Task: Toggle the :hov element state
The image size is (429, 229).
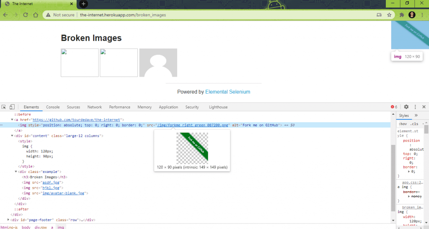Action: [x=403, y=124]
